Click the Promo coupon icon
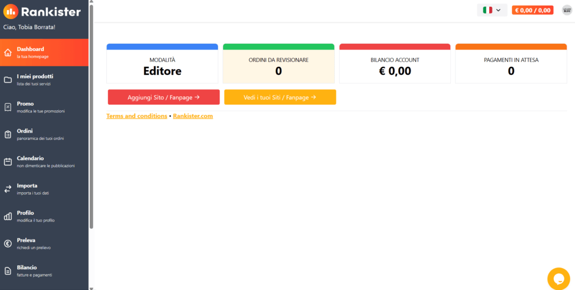 (8, 107)
